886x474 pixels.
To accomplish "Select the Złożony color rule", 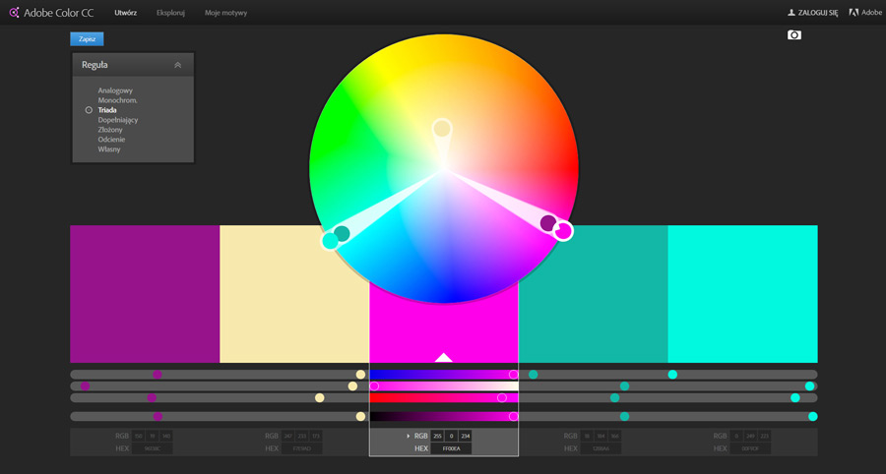I will (110, 130).
